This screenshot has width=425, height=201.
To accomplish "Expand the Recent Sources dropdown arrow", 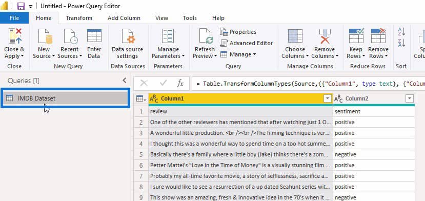I will (80, 56).
